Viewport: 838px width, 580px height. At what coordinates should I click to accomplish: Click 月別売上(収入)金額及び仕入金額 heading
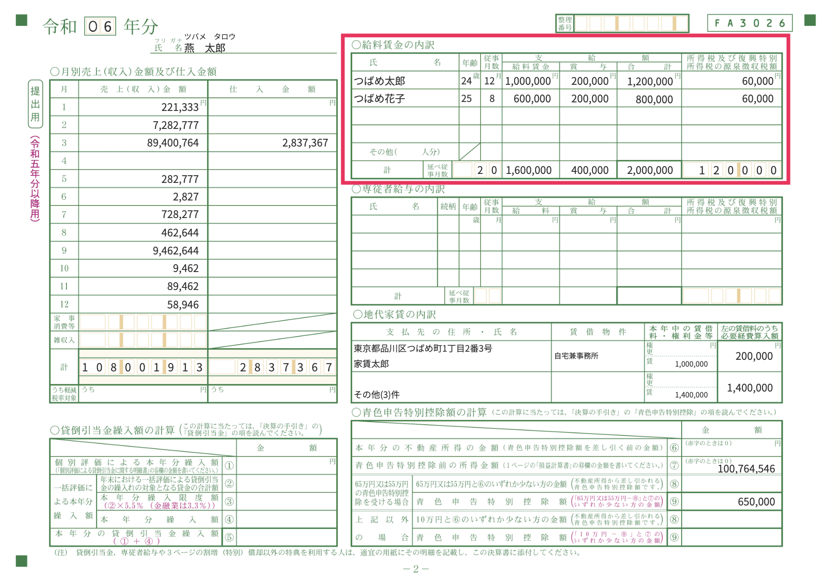133,72
